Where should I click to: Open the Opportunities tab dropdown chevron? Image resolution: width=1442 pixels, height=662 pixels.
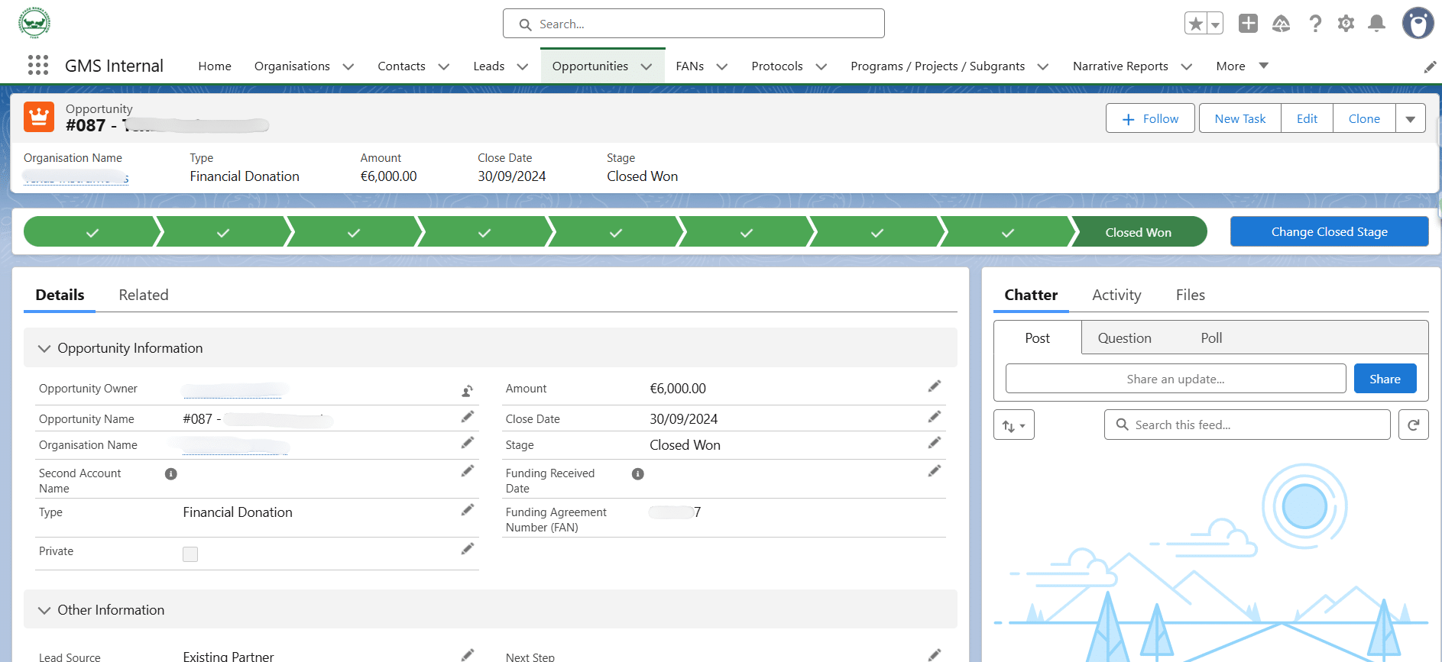pos(646,66)
